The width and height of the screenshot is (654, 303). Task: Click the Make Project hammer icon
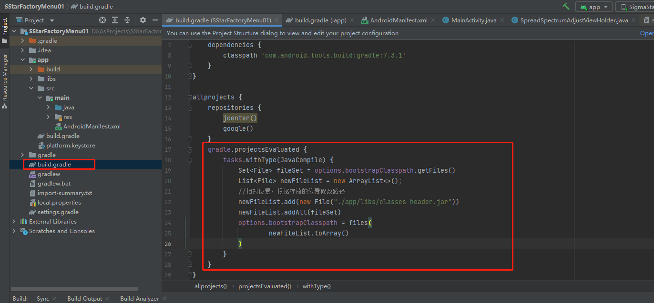(x=566, y=7)
